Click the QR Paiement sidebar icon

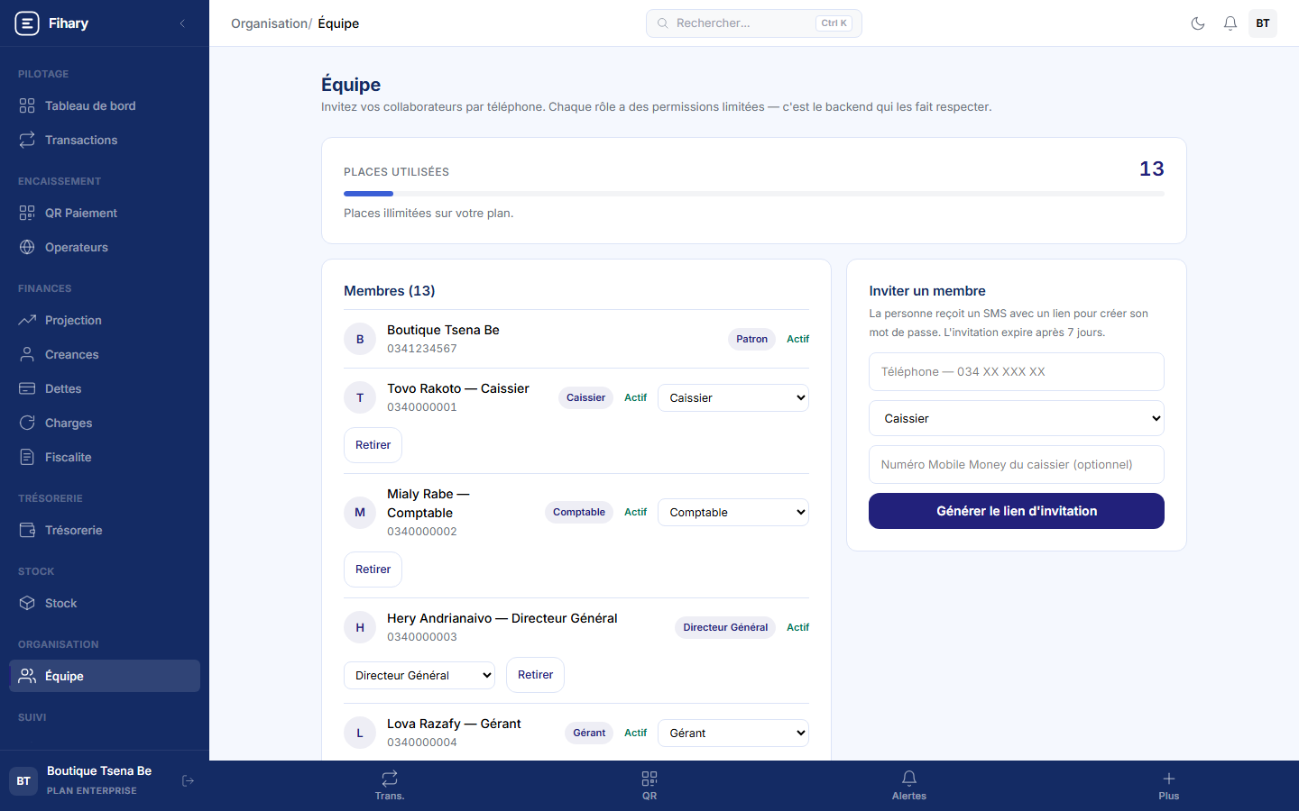coord(27,213)
